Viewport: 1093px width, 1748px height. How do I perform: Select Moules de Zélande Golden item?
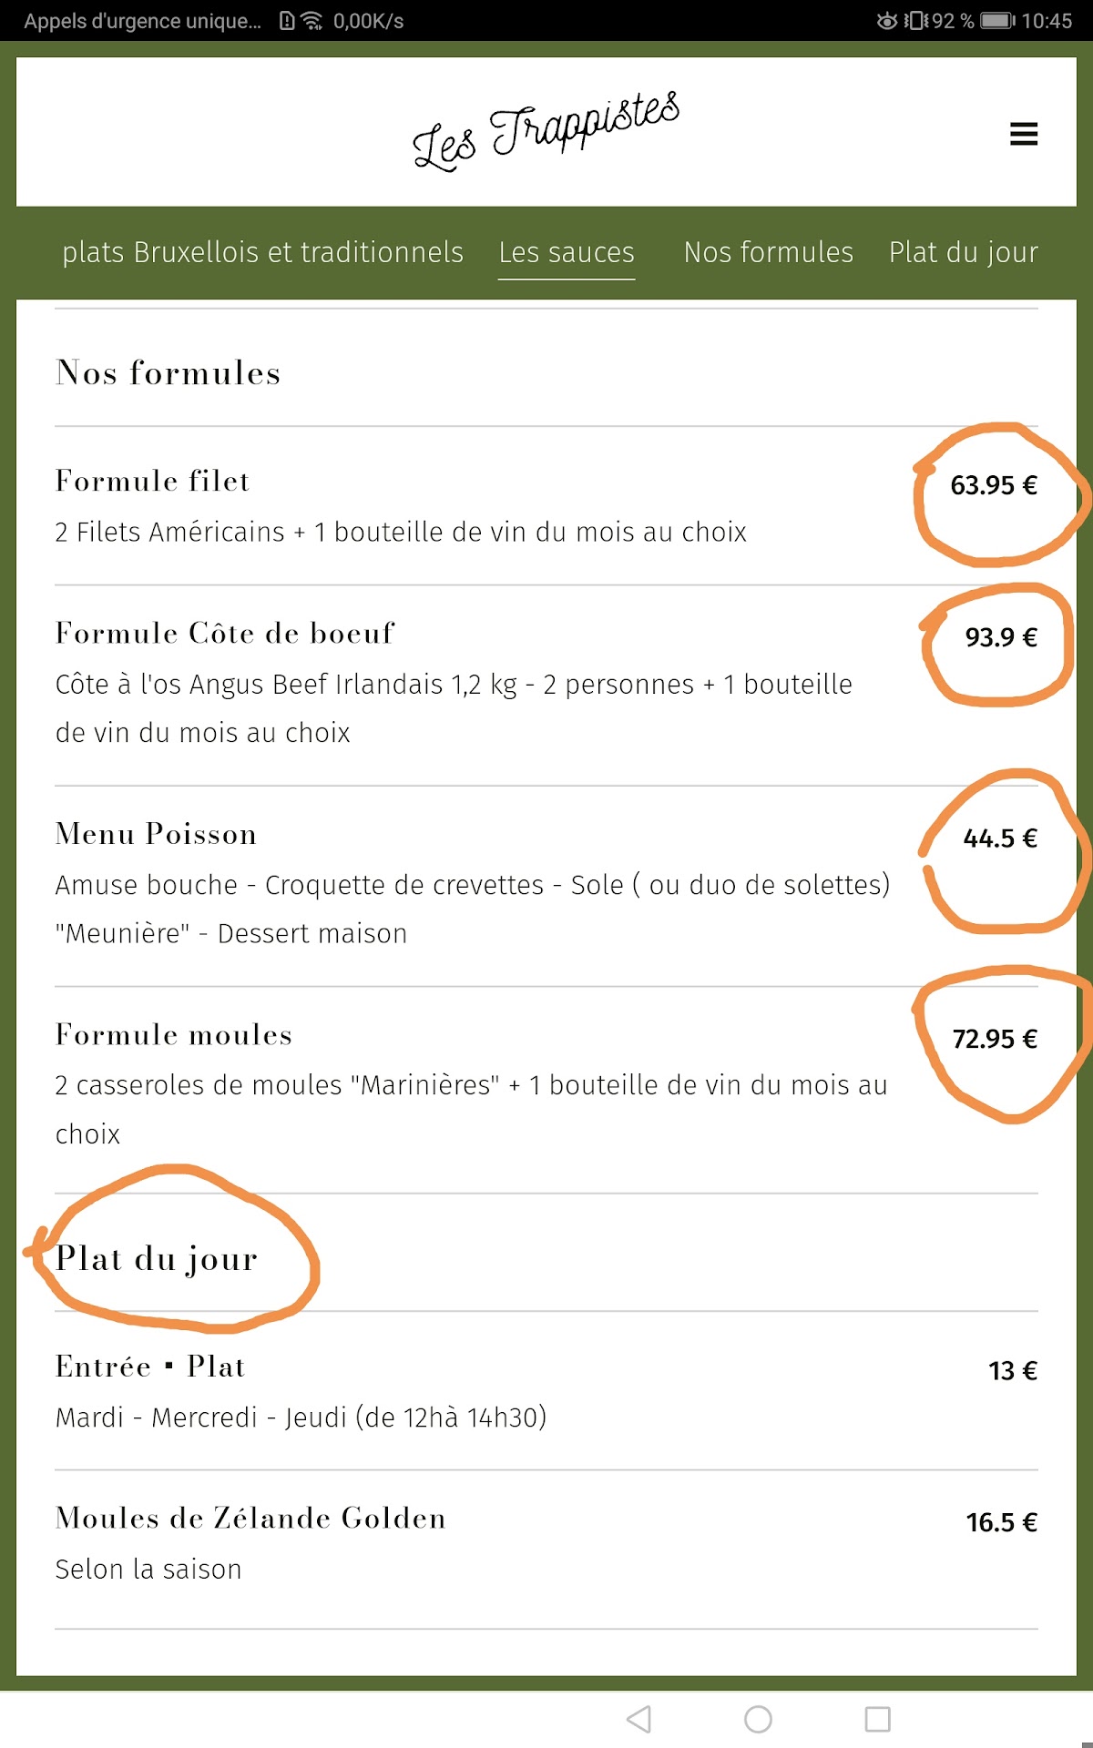click(x=250, y=1518)
